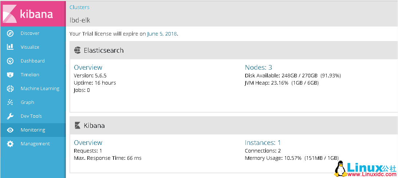
Task: Click the Visualize bar chart icon
Action: 10,47
